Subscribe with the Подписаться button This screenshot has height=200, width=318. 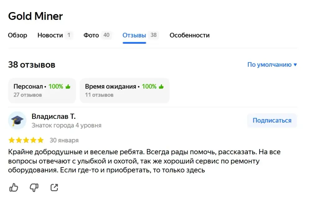pyautogui.click(x=272, y=120)
